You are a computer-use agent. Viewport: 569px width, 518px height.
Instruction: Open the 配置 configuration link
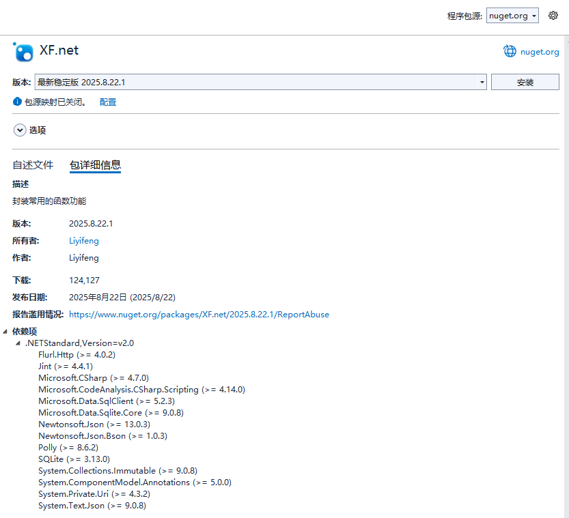(x=107, y=102)
